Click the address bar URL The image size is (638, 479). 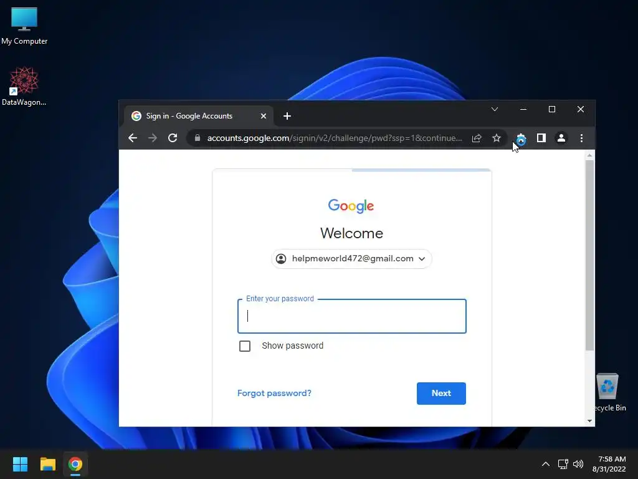(335, 138)
